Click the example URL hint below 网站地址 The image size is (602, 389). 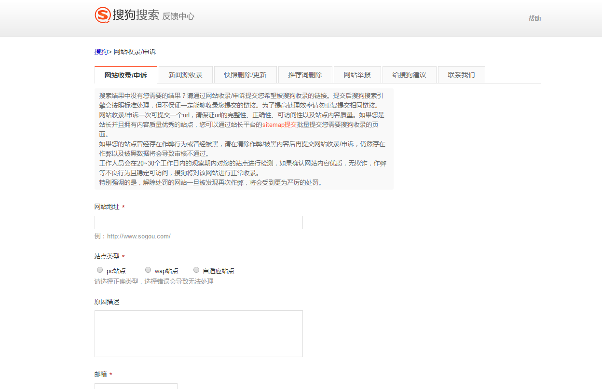pyautogui.click(x=133, y=236)
